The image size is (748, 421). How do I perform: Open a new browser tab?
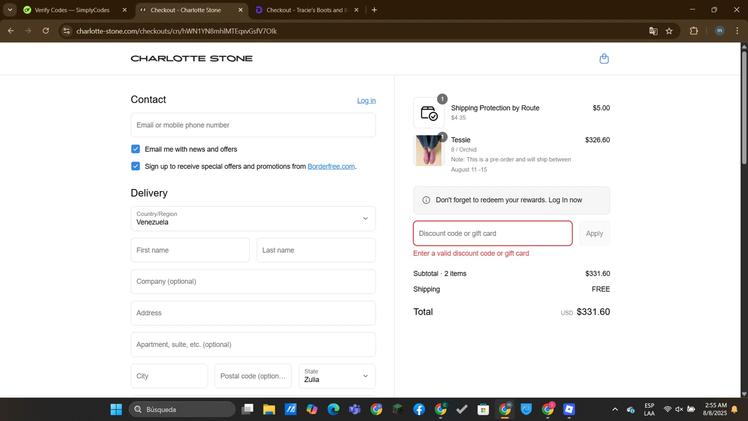click(x=374, y=10)
